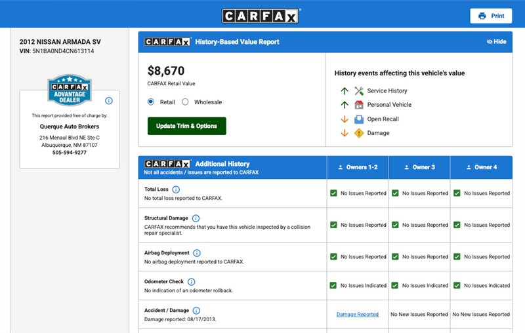This screenshot has height=333, width=525.
Task: Hide the History-Based Value Report section
Action: (497, 42)
